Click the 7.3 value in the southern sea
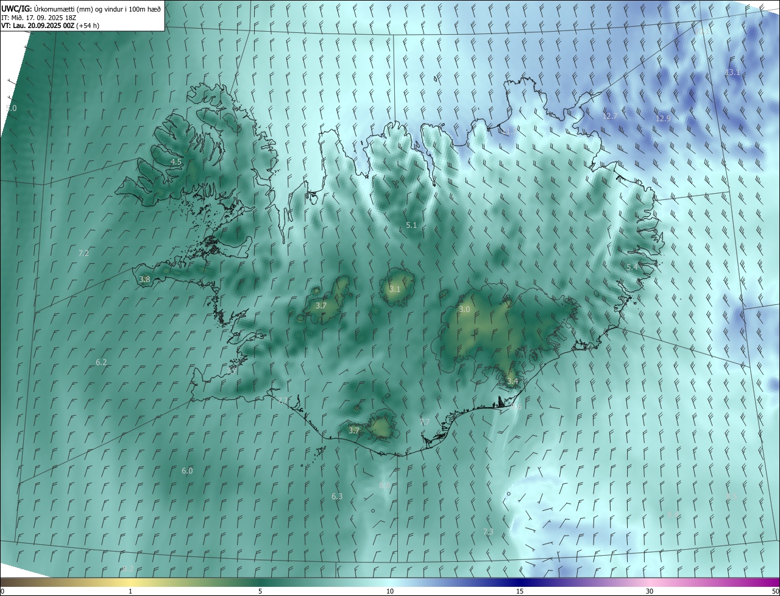780x596 pixels. tap(488, 532)
